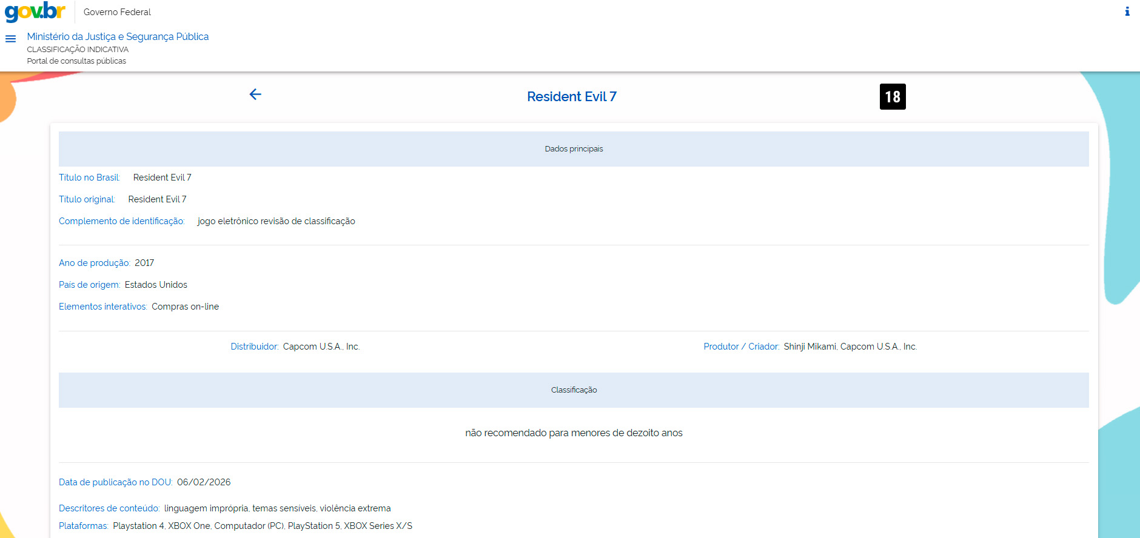Click the País de origem label
The height and width of the screenshot is (538, 1140).
click(89, 285)
